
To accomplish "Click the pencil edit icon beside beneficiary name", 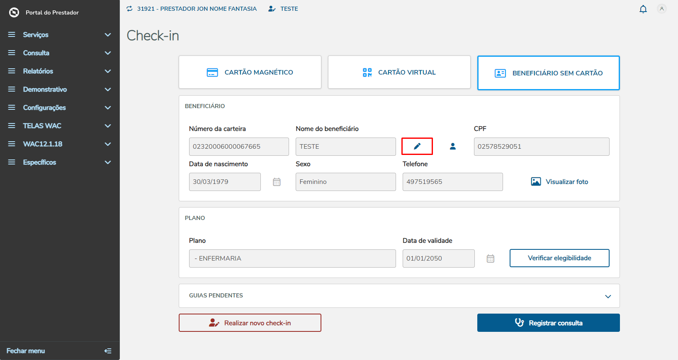I will [x=417, y=146].
